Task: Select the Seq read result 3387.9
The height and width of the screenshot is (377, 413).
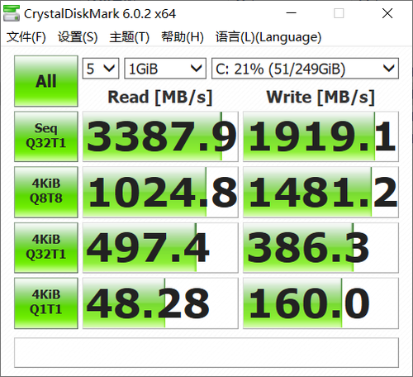Action: pyautogui.click(x=160, y=136)
